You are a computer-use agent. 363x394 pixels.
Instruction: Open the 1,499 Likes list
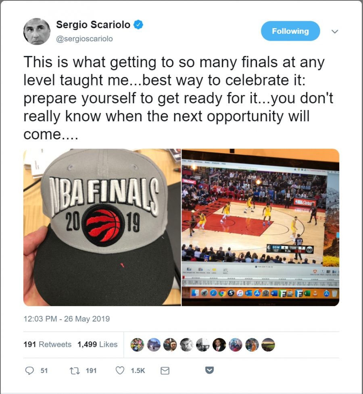(97, 344)
